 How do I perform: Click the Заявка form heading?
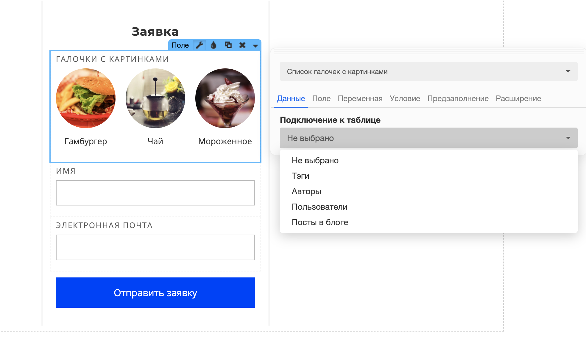[x=155, y=32]
